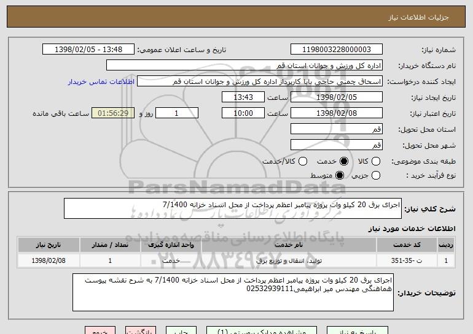Click the استان محل تحویل label
Viewport: 473px width, 334px height.
427,129
